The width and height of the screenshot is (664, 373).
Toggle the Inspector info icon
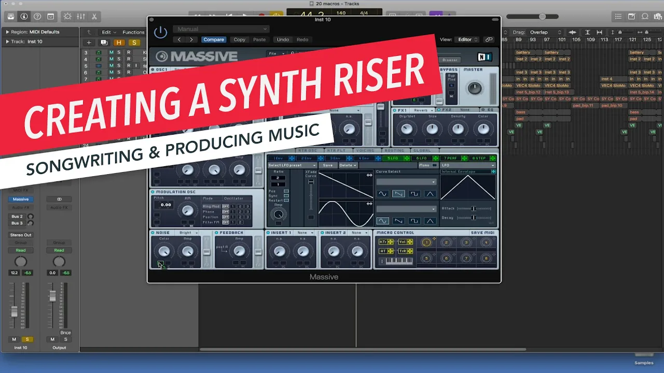24,17
